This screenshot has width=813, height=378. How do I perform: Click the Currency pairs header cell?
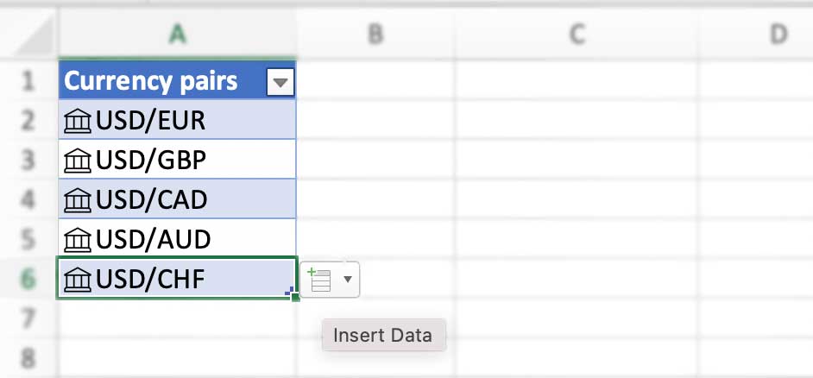(x=151, y=81)
